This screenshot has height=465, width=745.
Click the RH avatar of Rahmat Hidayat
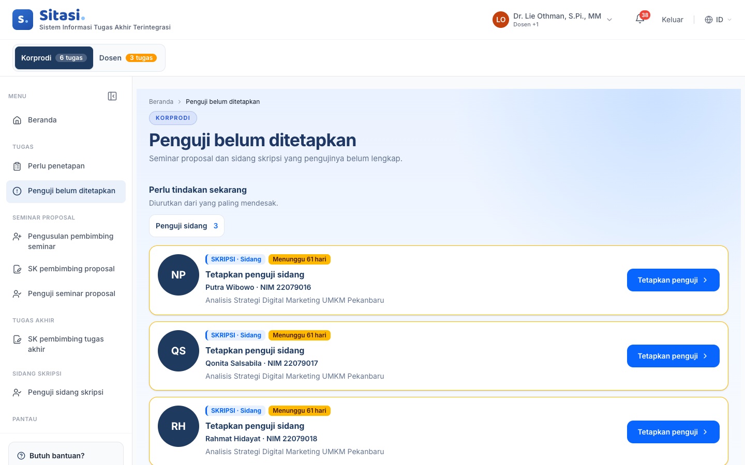[178, 426]
